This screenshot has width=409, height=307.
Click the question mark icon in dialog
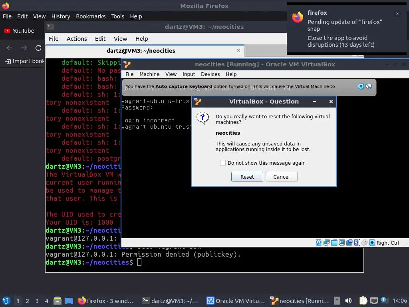coord(203,118)
